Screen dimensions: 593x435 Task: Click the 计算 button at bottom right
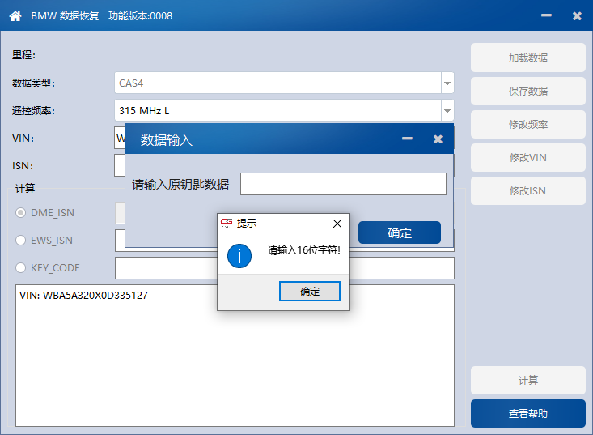click(528, 380)
